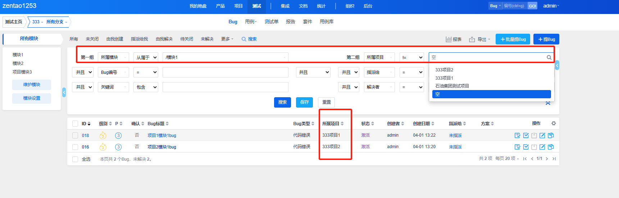
Task: Open the 用例库 menu item
Action: [326, 22]
